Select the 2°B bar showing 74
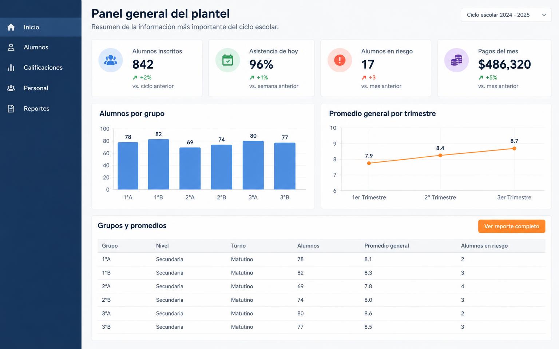559x349 pixels. pos(222,167)
